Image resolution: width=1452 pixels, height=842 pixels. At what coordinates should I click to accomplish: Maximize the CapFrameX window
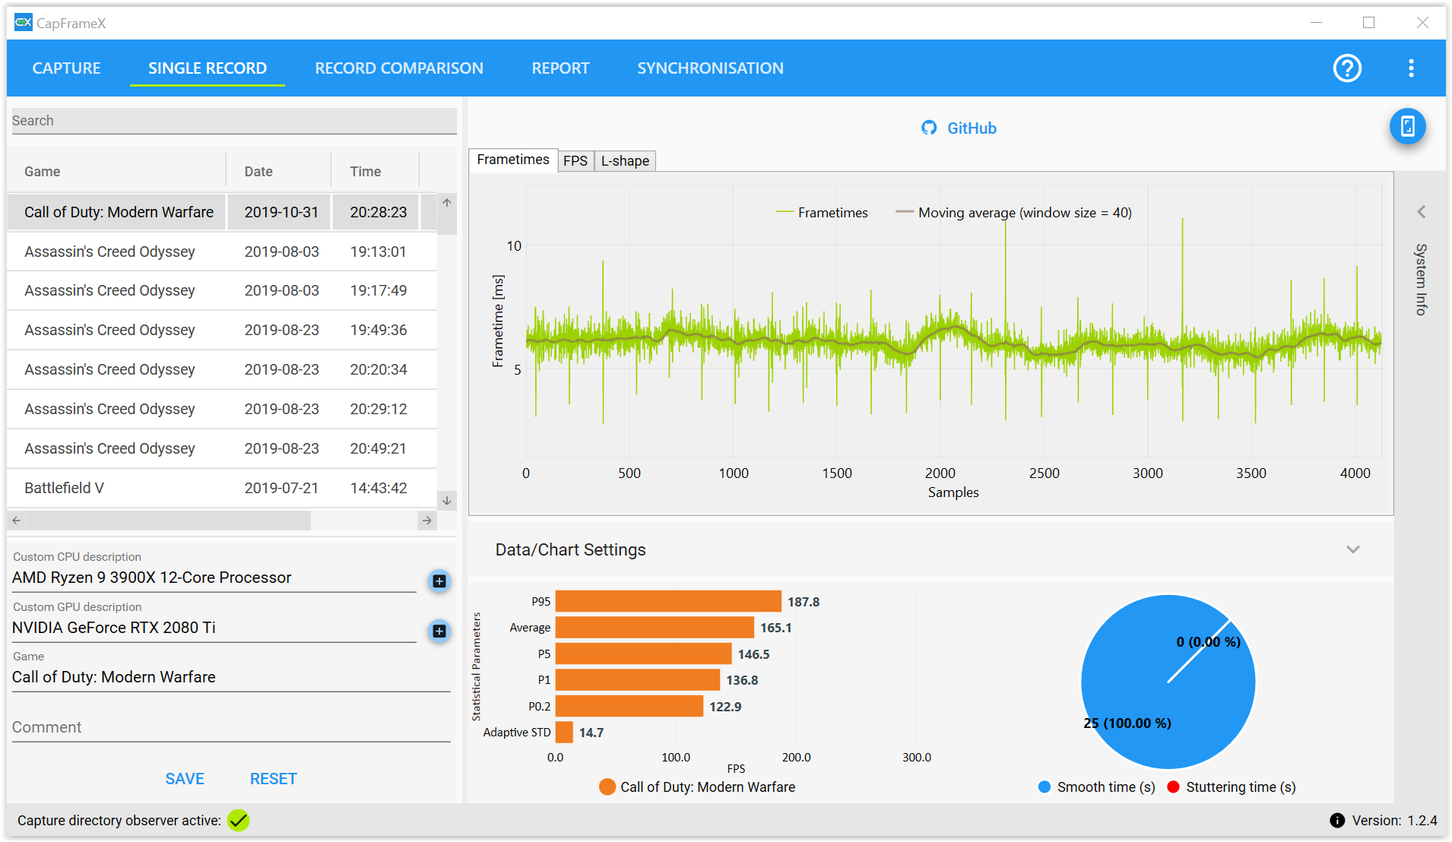pyautogui.click(x=1368, y=23)
